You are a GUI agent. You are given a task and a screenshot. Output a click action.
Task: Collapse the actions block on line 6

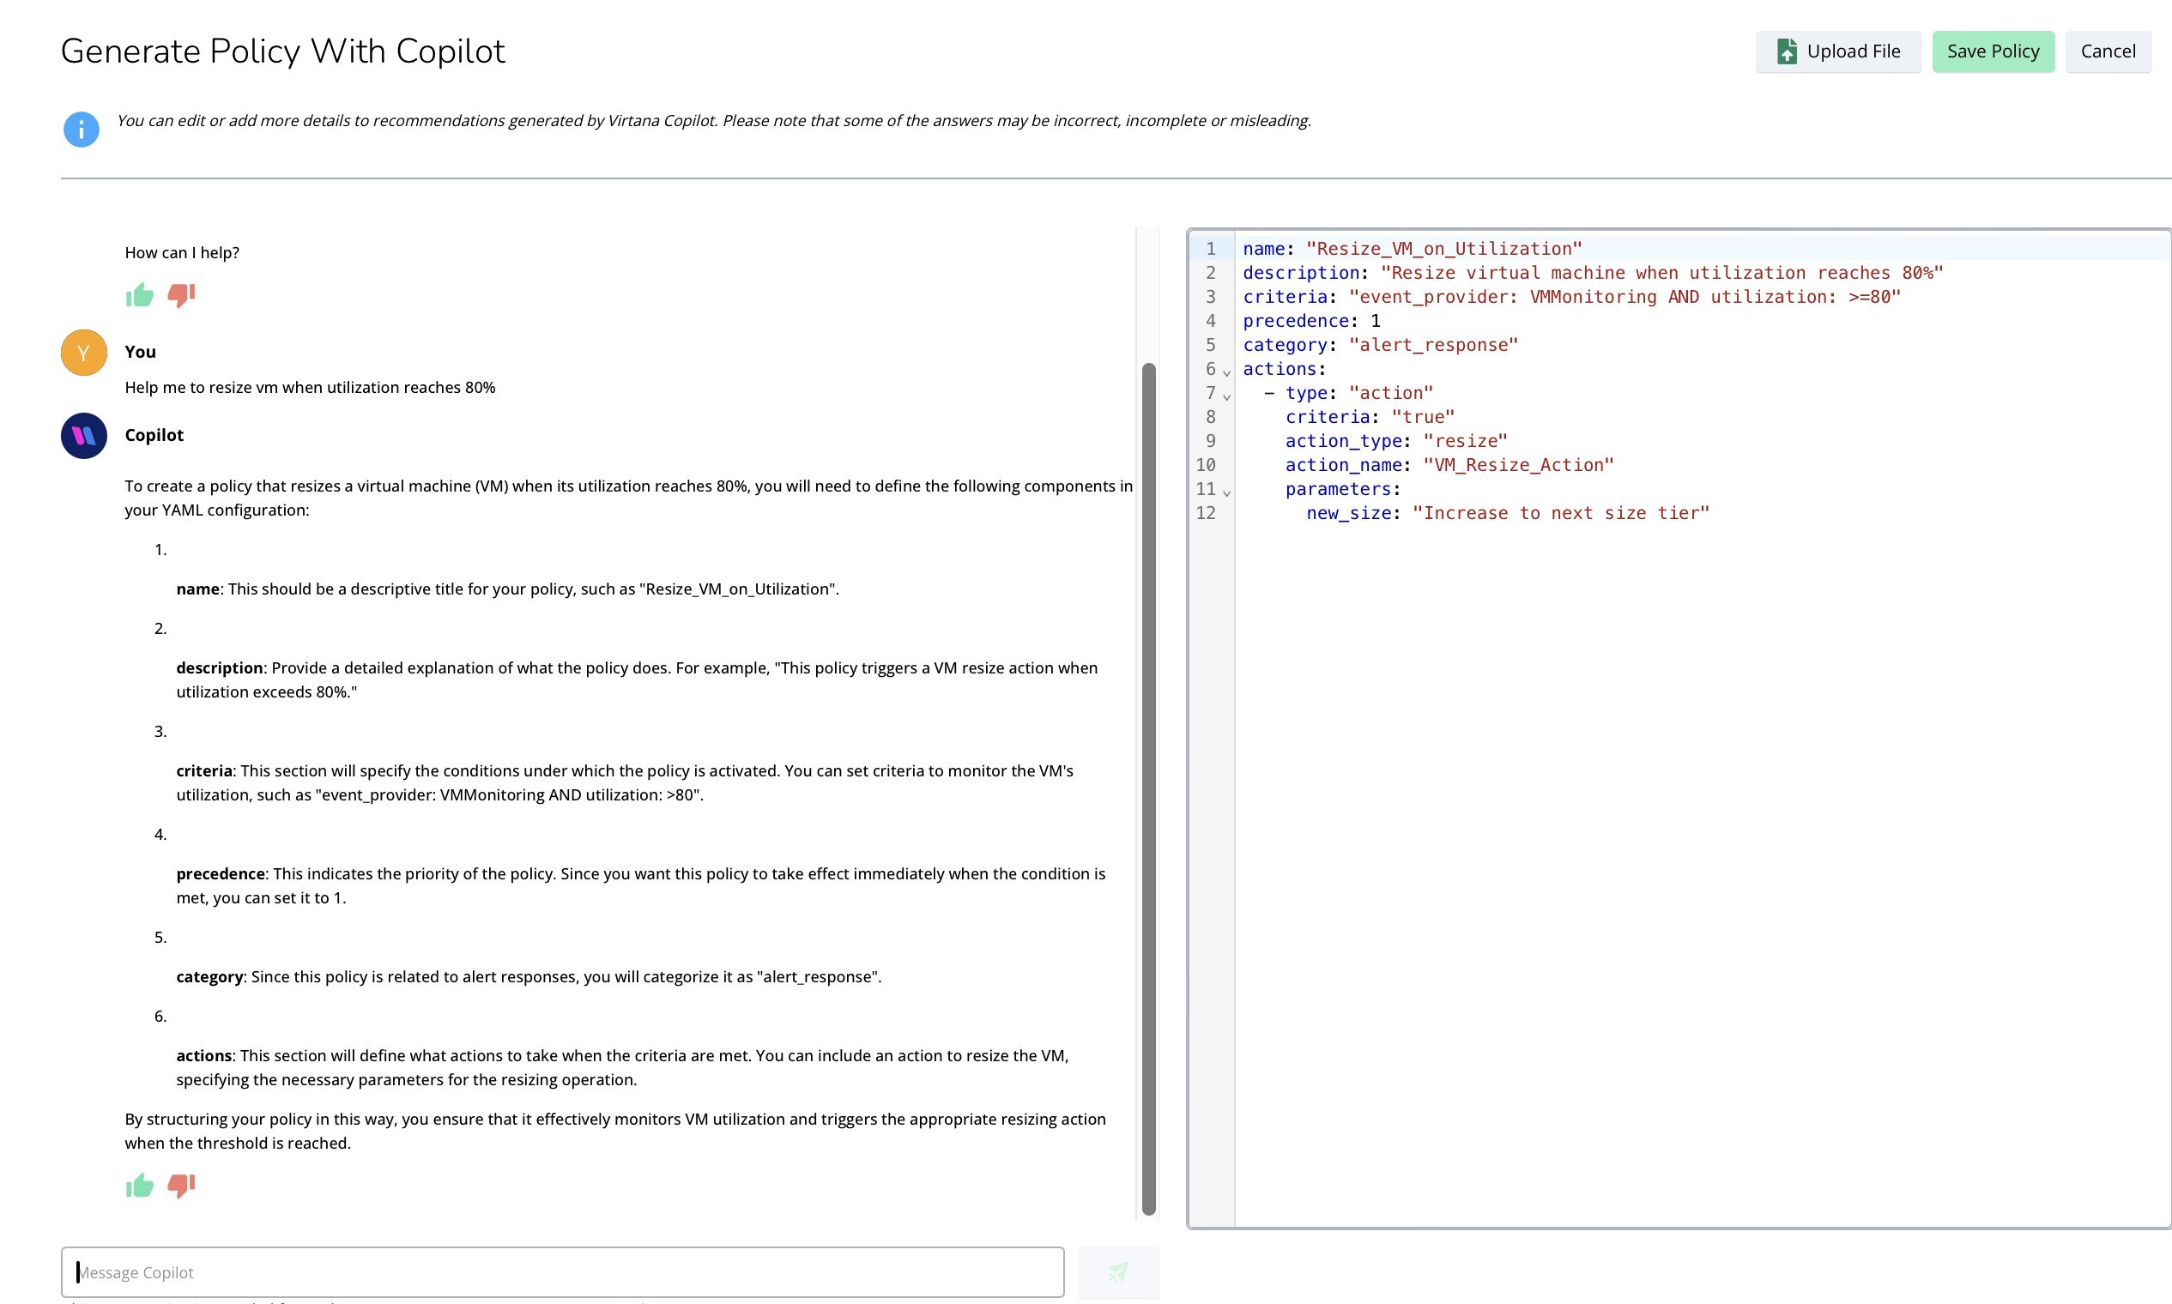pos(1226,371)
